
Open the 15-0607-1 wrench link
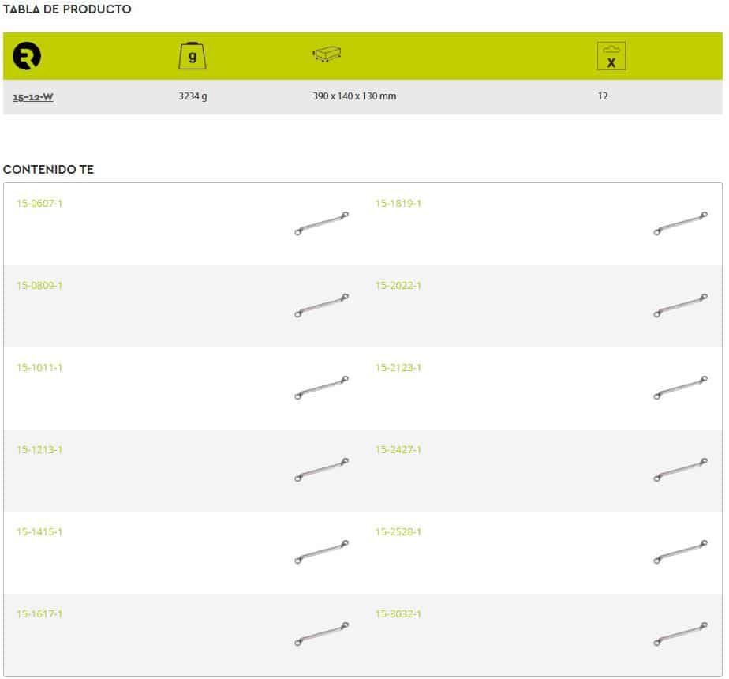tap(39, 204)
